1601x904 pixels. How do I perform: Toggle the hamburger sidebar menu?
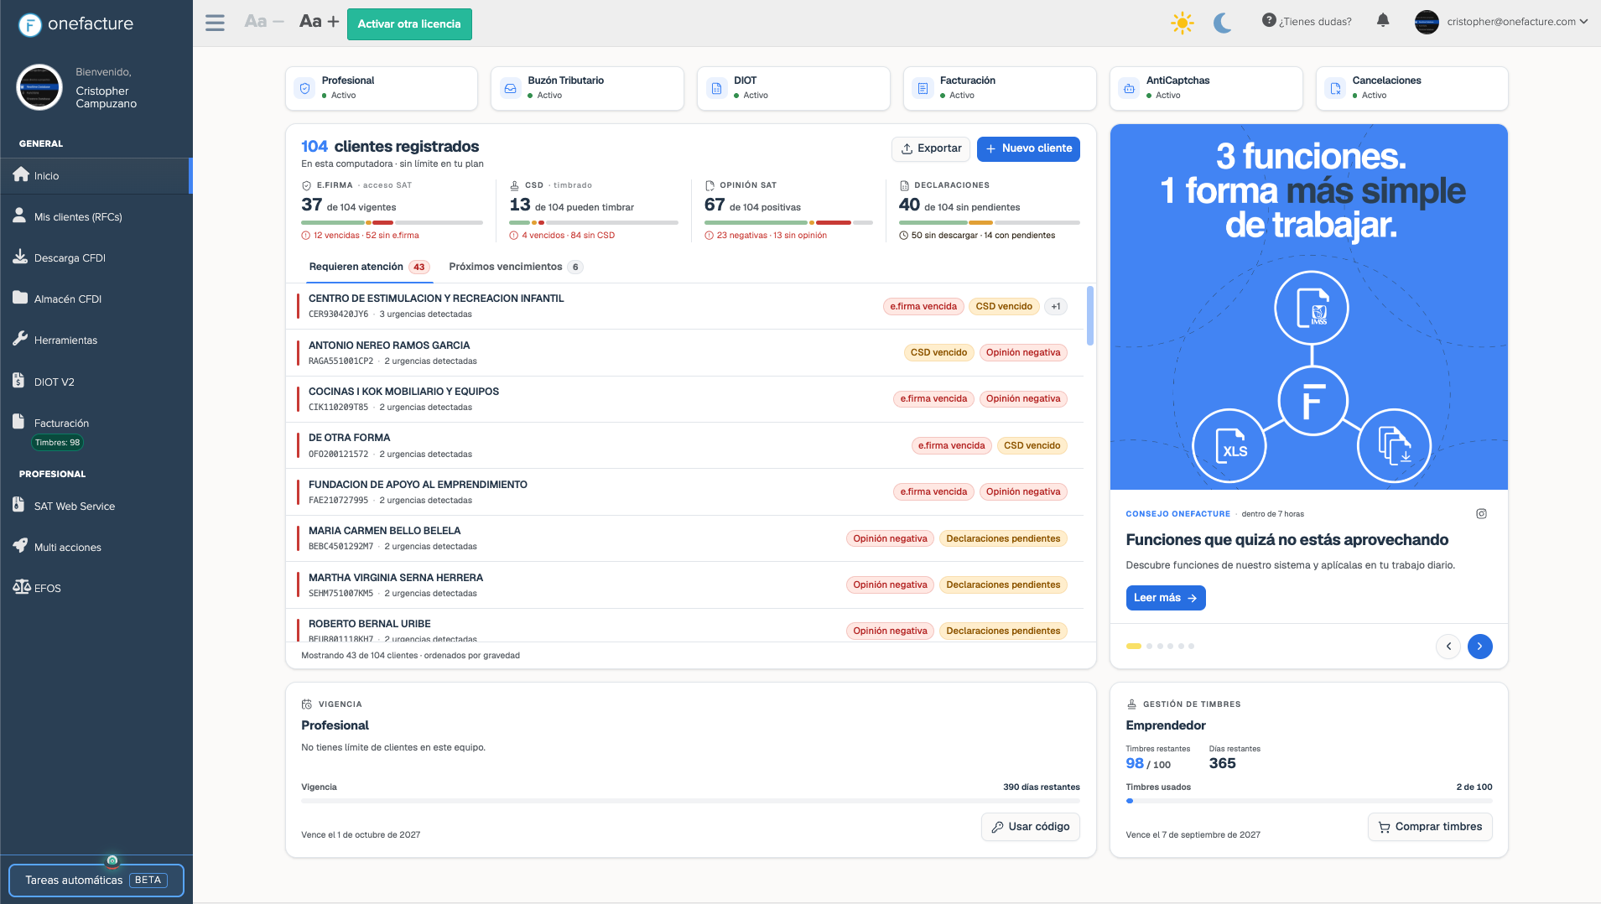(x=215, y=23)
